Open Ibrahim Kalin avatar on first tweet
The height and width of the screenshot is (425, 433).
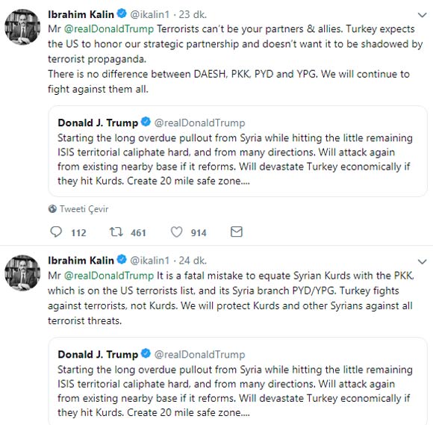coord(22,27)
